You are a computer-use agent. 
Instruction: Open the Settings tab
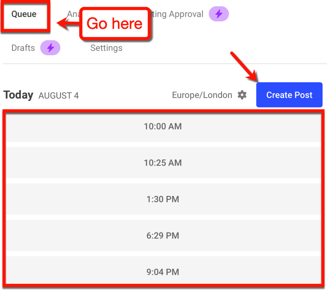(x=106, y=48)
